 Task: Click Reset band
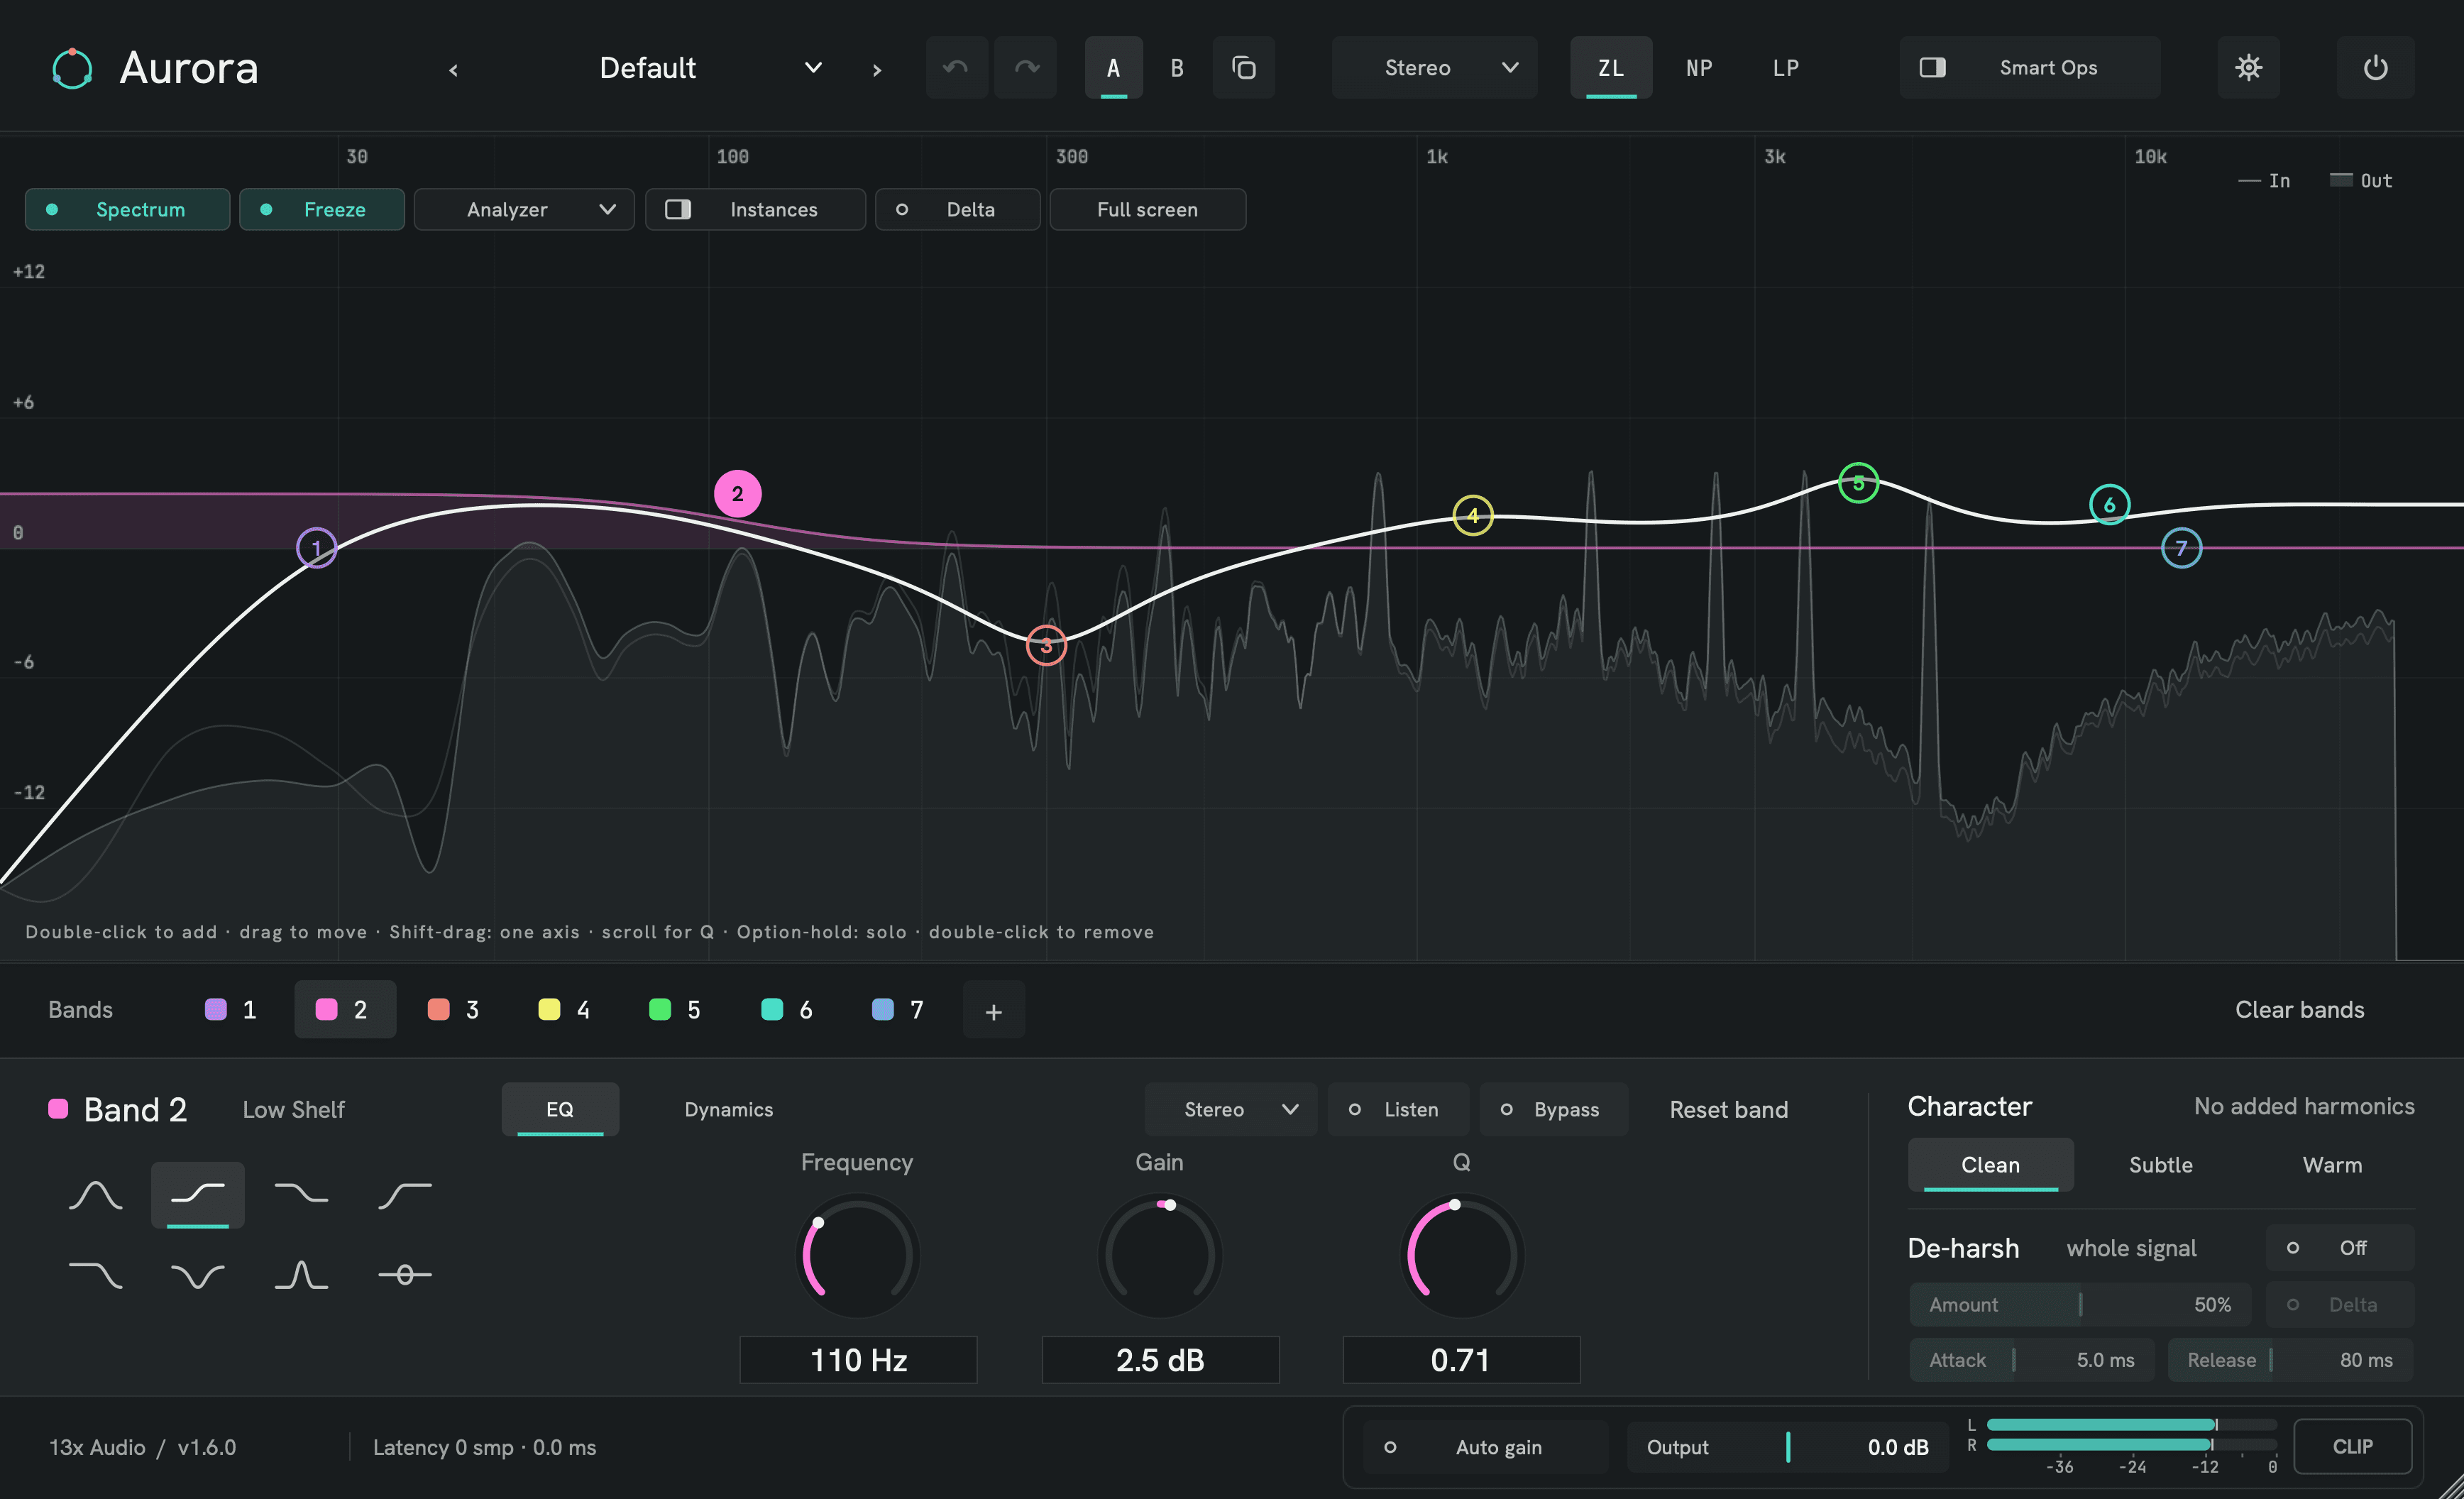[x=1729, y=1110]
